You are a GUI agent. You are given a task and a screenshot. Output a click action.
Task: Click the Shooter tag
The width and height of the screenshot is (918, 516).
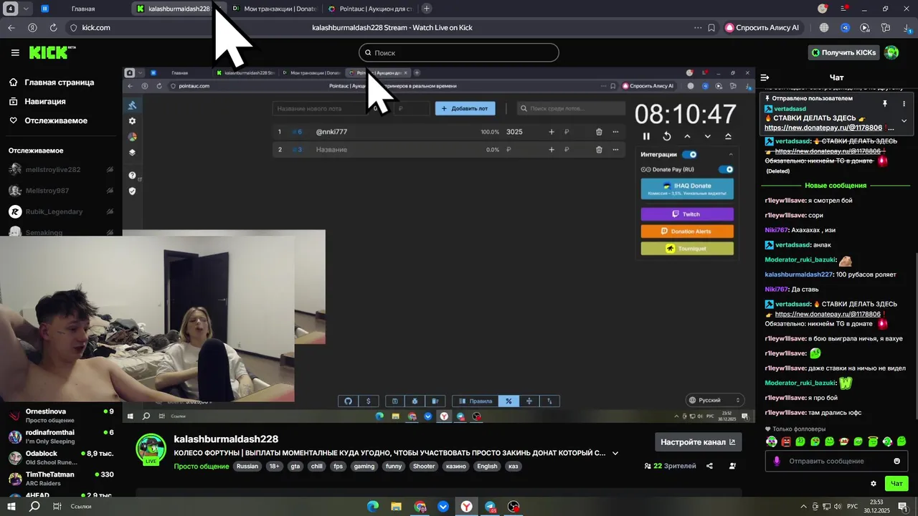pyautogui.click(x=424, y=466)
